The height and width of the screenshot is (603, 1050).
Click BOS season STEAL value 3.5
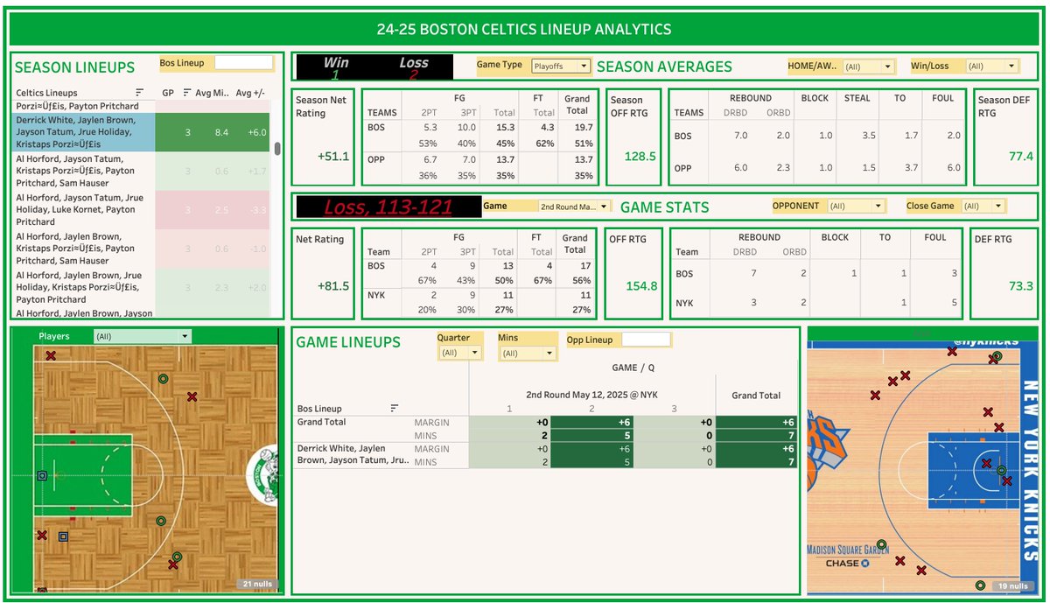[x=867, y=136]
